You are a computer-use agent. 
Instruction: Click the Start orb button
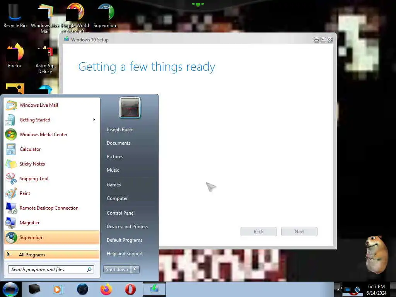tap(10, 289)
